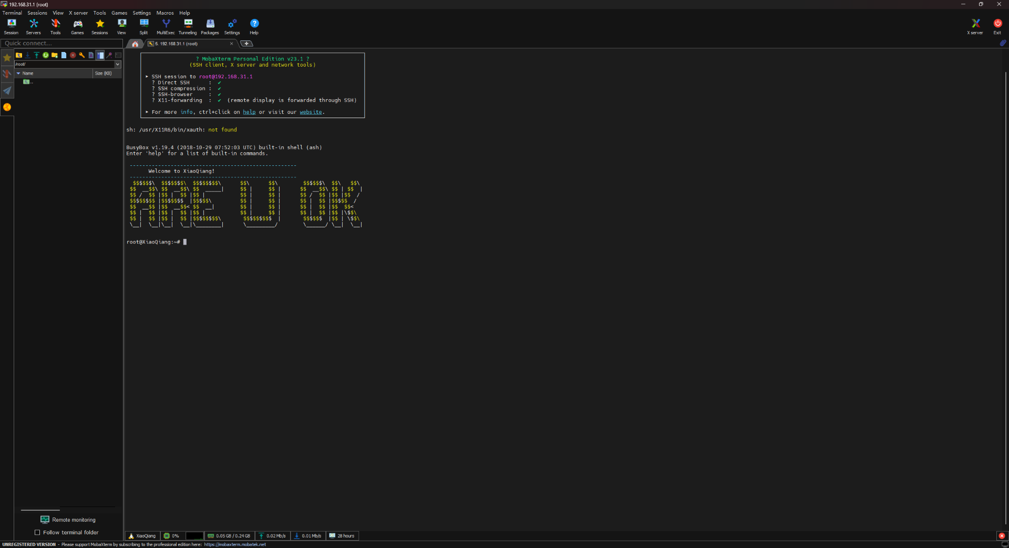Follow the help link in terminal banner

coord(249,112)
